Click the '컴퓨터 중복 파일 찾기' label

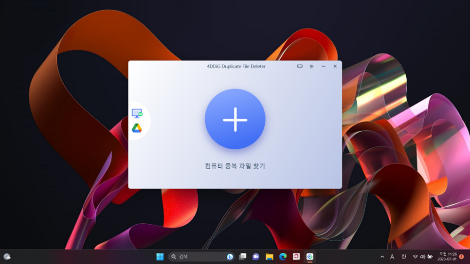click(235, 166)
